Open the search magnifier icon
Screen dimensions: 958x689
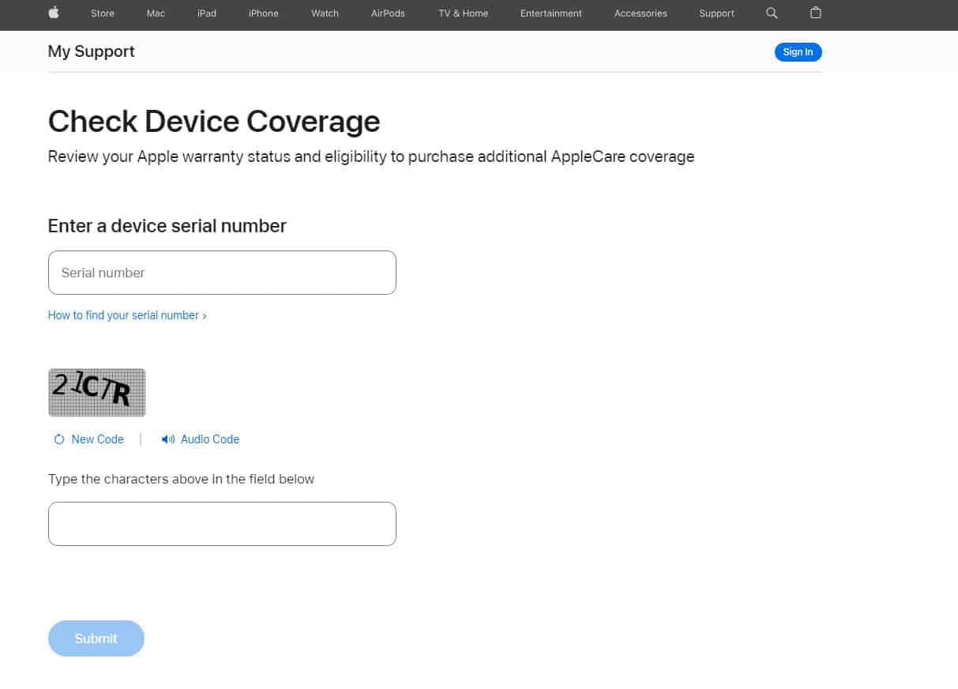pyautogui.click(x=772, y=13)
